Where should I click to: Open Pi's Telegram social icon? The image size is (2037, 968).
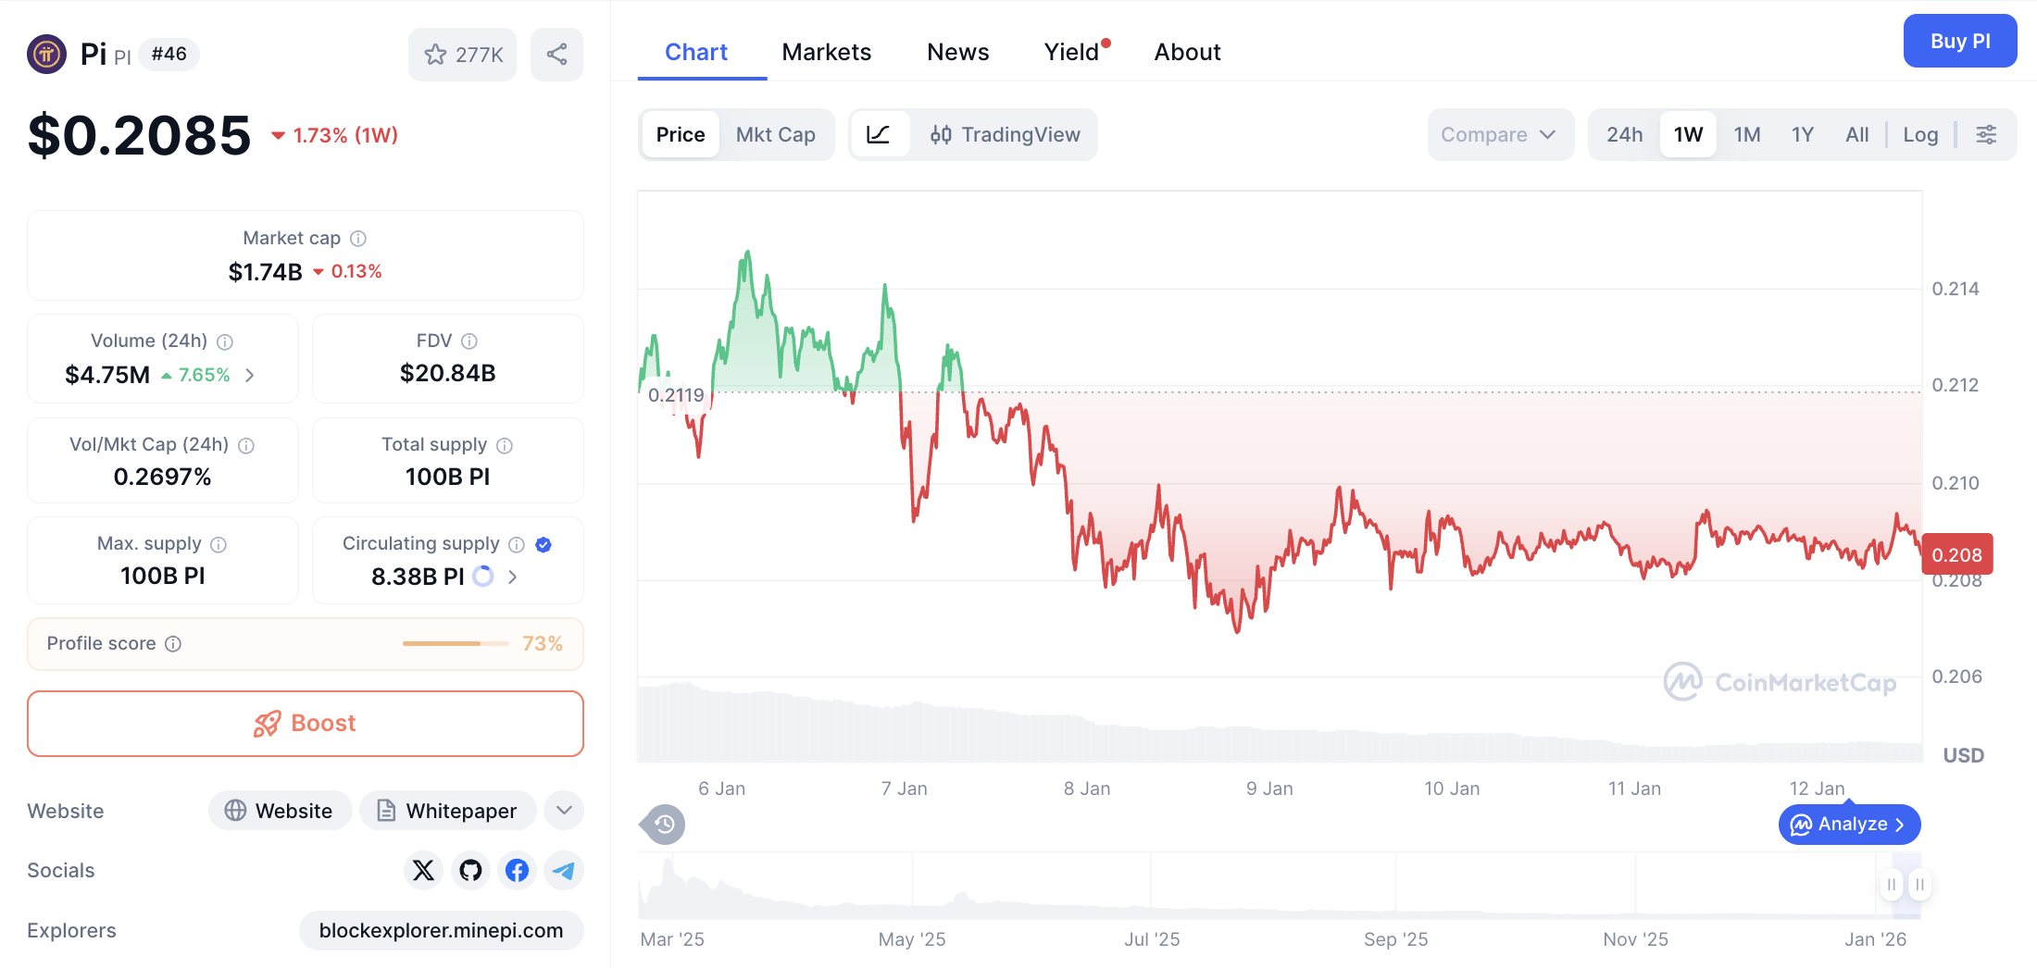click(564, 870)
